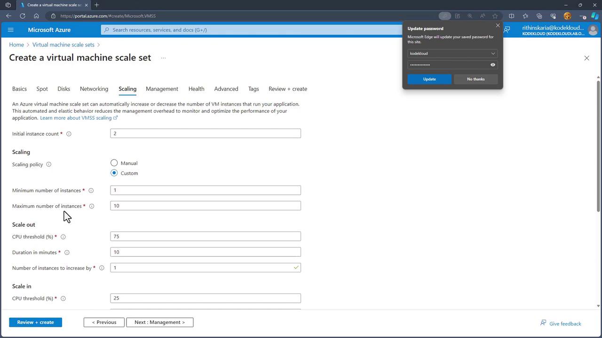
Task: Open a new browser tab
Action: 96,5
